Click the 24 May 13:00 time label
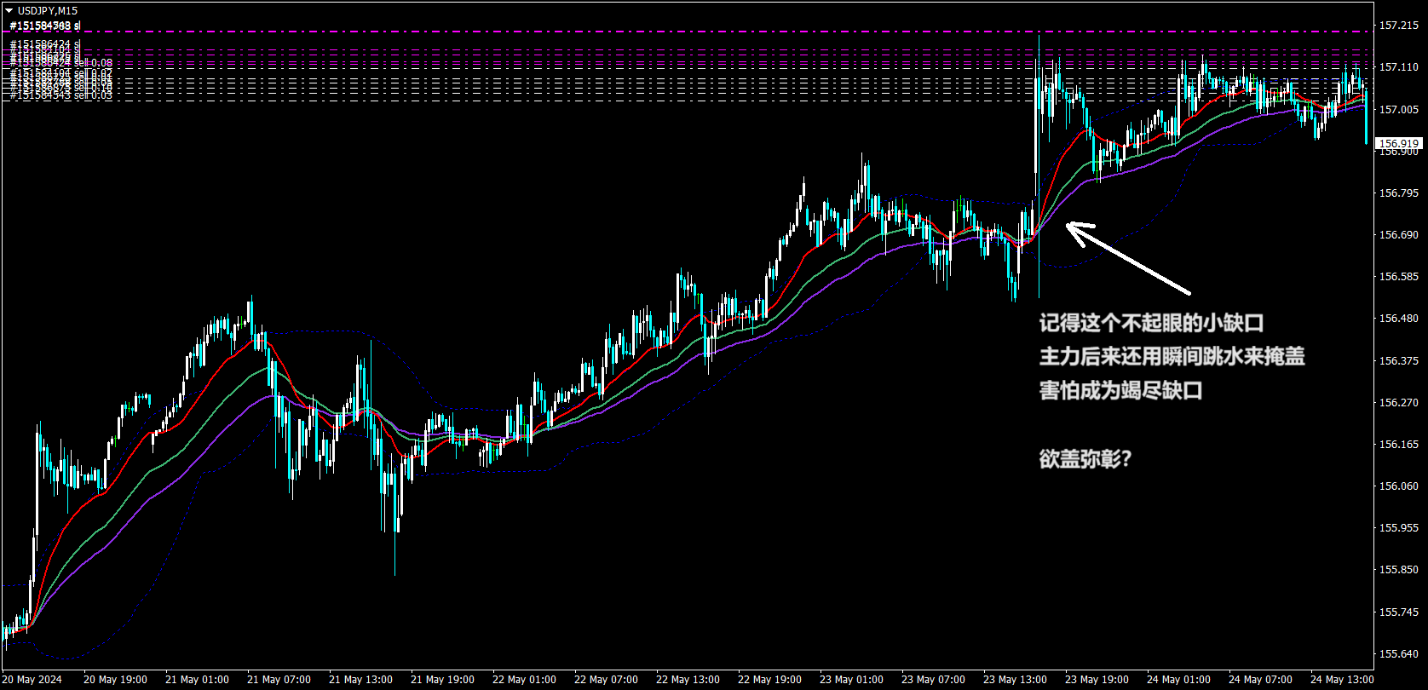This screenshot has height=690, width=1428. pyautogui.click(x=1343, y=680)
